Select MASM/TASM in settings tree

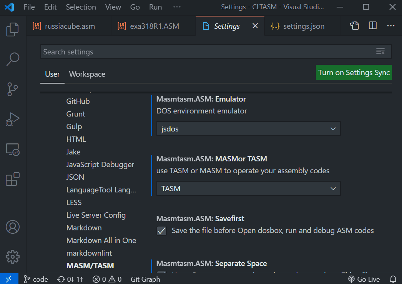(x=90, y=266)
